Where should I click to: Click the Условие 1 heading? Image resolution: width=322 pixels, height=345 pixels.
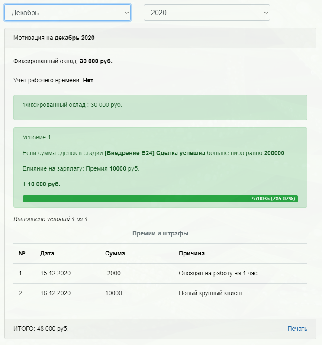[36, 137]
